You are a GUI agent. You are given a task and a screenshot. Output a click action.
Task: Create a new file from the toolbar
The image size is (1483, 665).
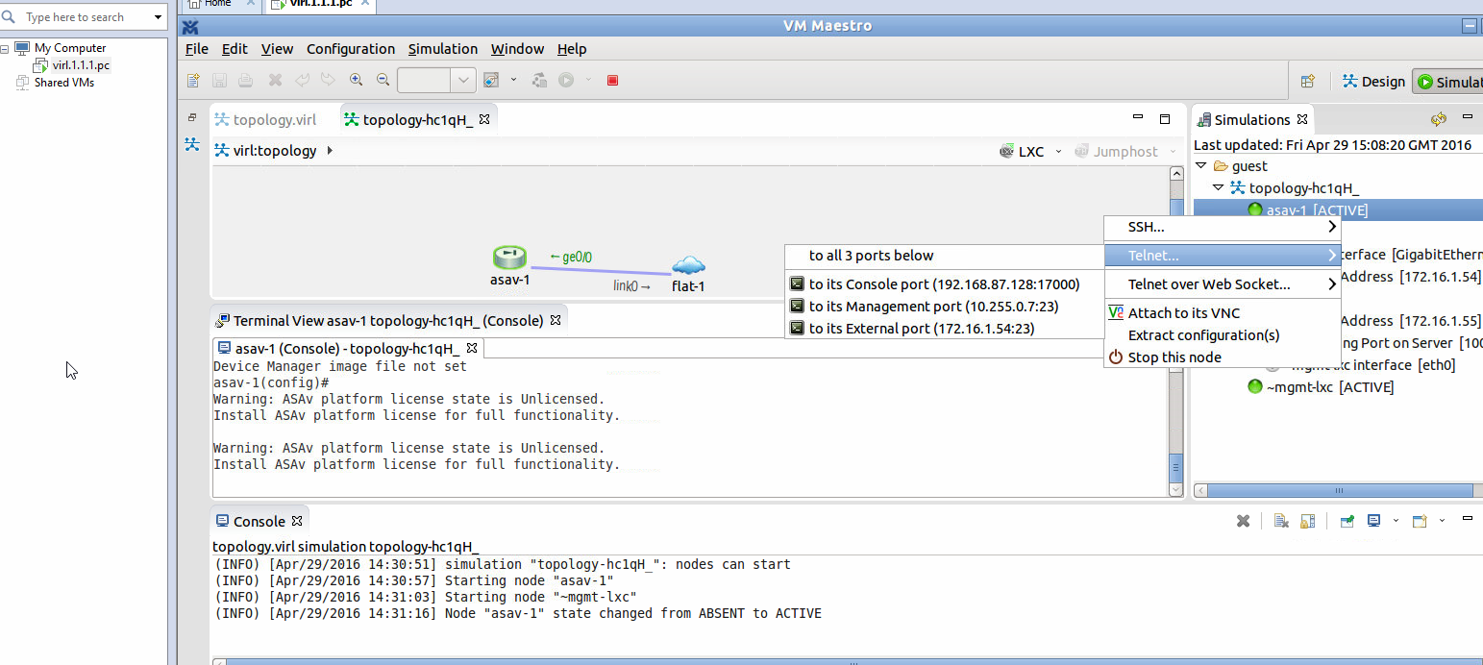point(192,80)
